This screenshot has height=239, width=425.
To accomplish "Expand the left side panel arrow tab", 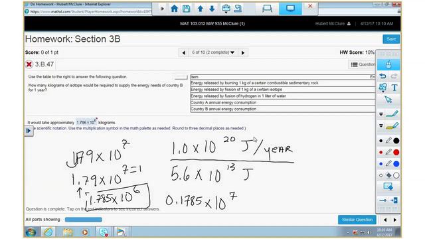I will point(29,131).
